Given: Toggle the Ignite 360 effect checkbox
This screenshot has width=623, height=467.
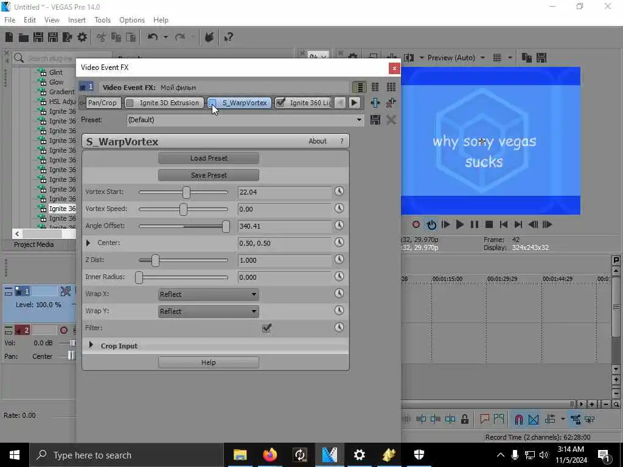Looking at the screenshot, I should pos(280,103).
